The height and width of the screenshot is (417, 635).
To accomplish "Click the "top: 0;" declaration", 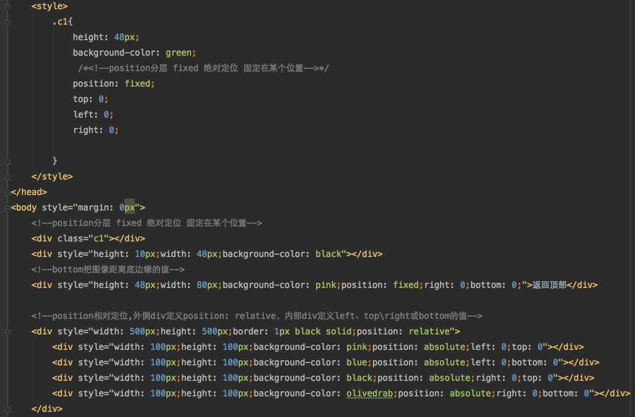I will pyautogui.click(x=90, y=99).
